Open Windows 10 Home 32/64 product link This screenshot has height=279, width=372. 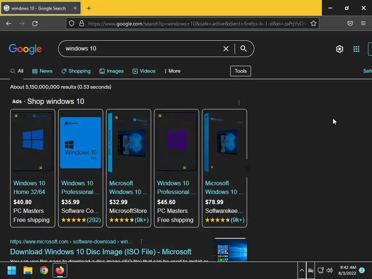pos(29,187)
